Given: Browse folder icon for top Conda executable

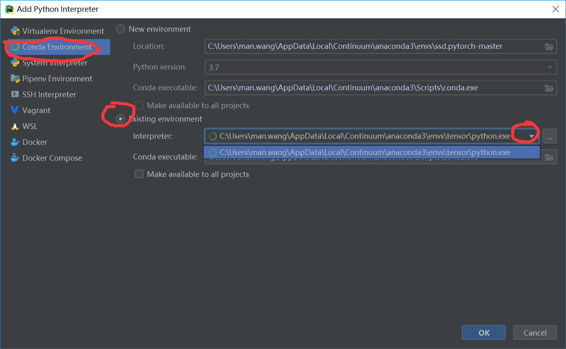Looking at the screenshot, I should pos(549,88).
